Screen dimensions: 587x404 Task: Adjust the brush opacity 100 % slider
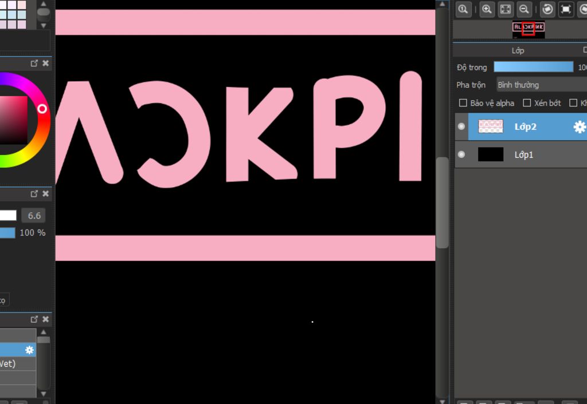pos(7,233)
